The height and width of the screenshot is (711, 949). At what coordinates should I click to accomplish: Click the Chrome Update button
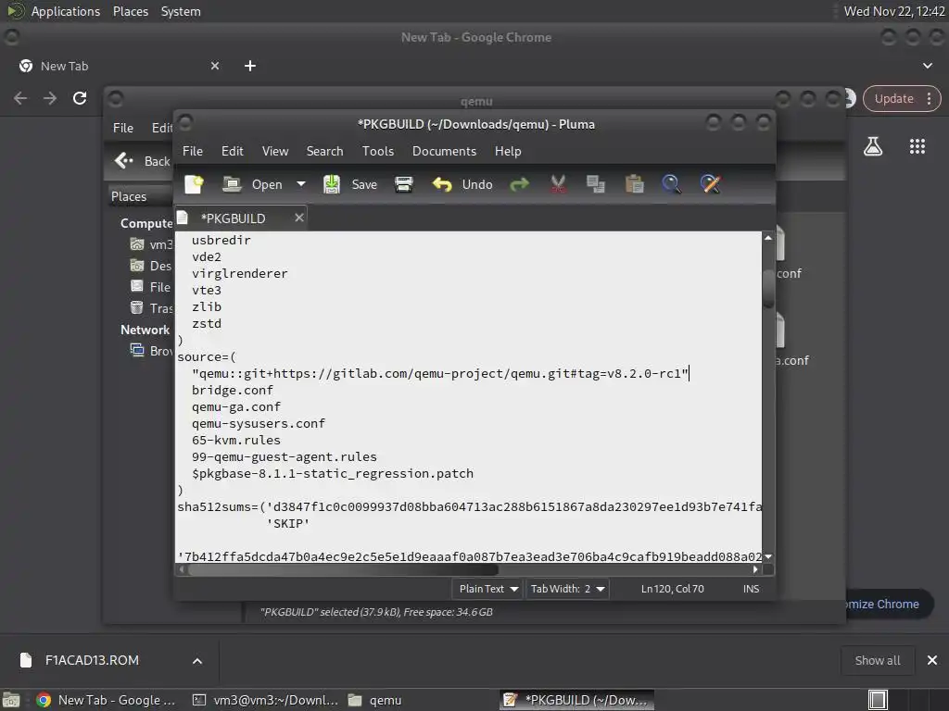(x=894, y=98)
